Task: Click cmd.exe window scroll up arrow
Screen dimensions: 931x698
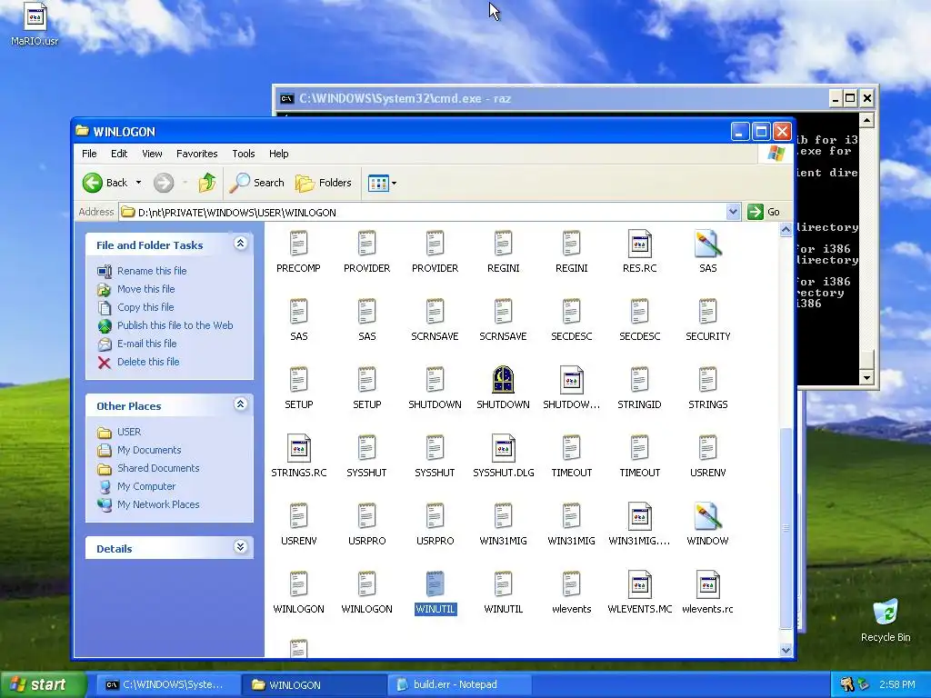Action: pyautogui.click(x=866, y=121)
